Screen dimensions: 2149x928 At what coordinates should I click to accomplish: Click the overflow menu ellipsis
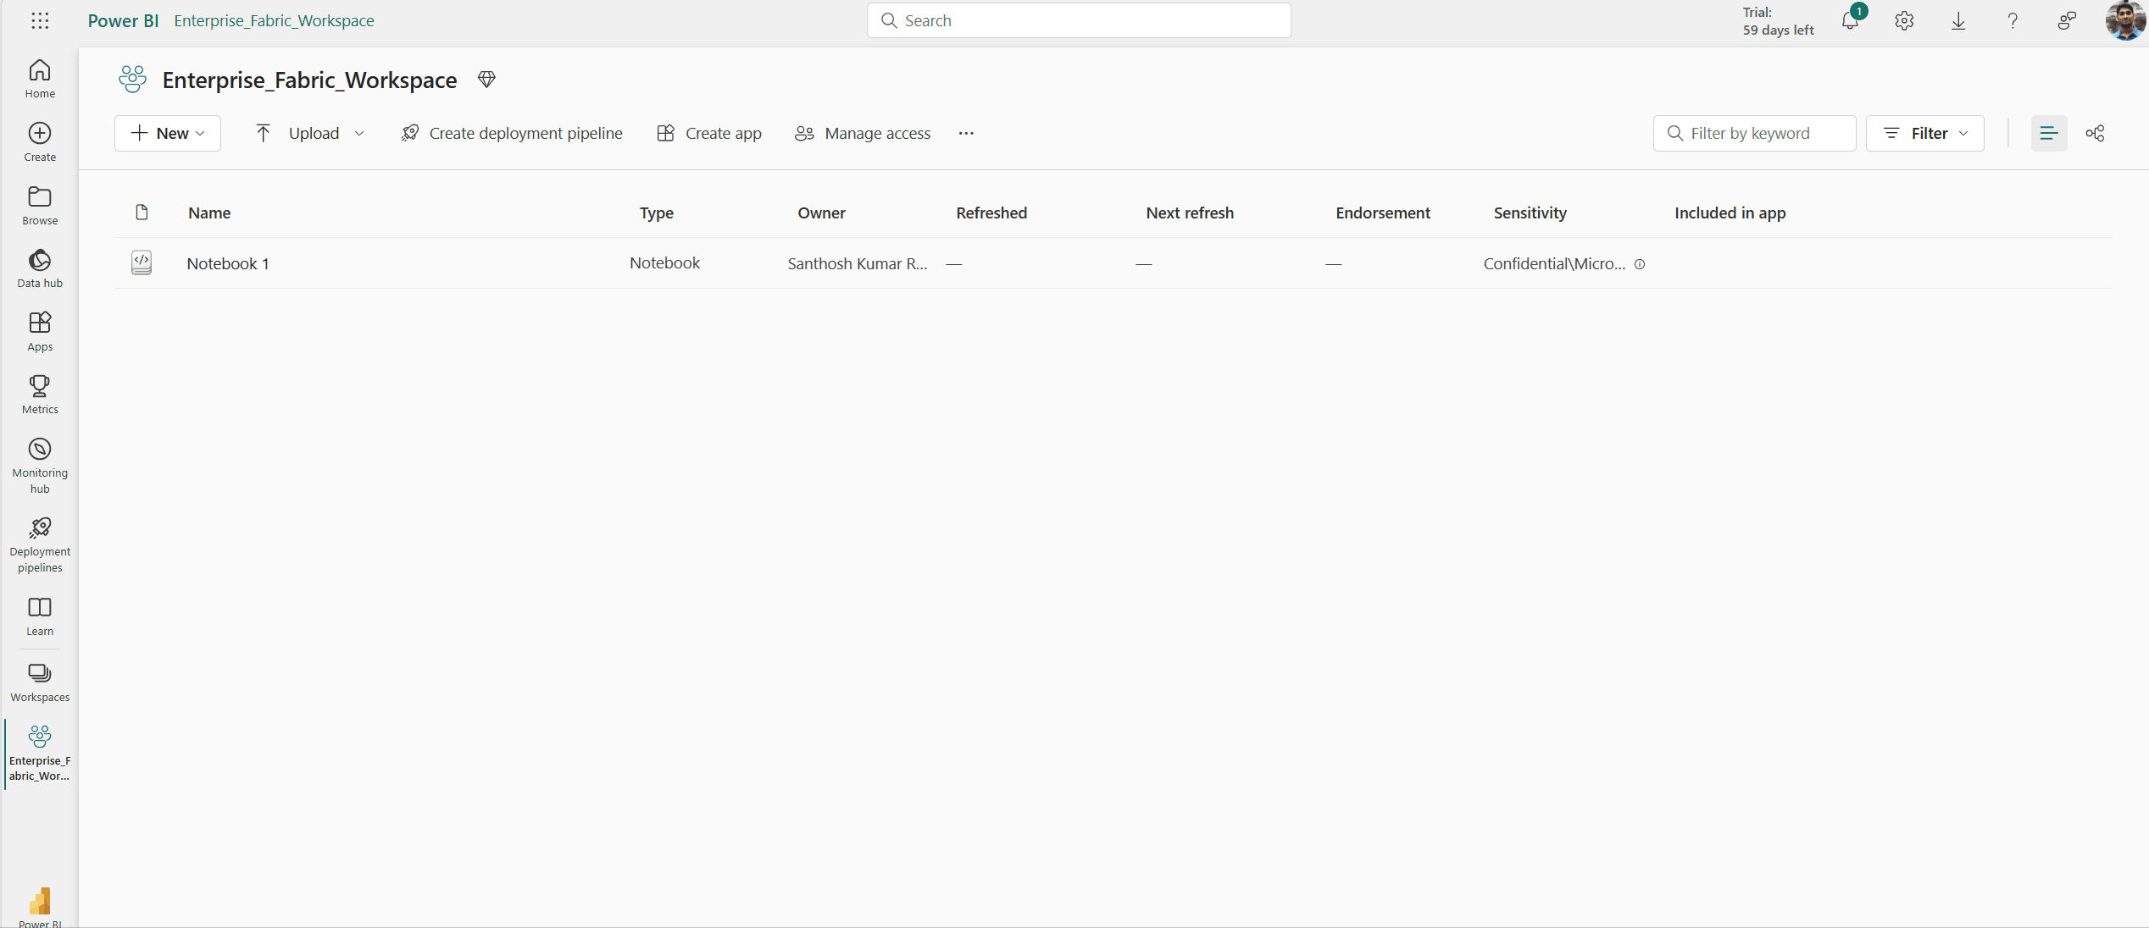pos(966,133)
